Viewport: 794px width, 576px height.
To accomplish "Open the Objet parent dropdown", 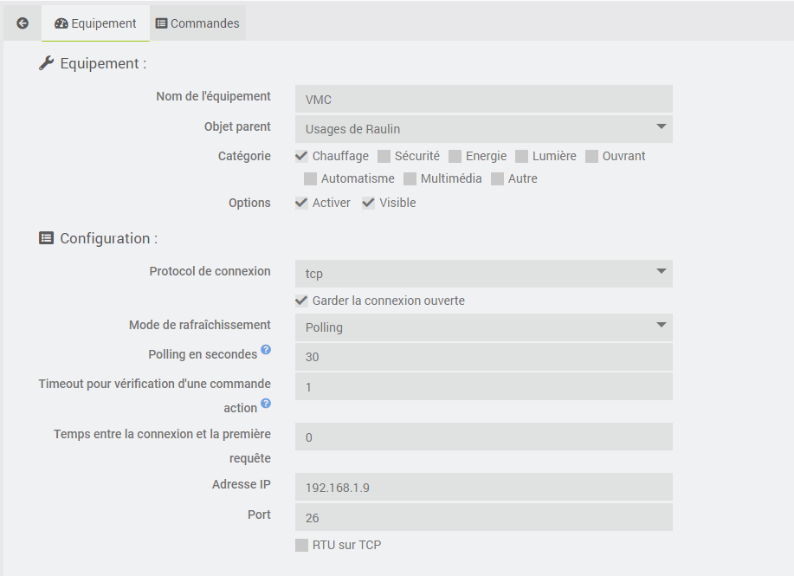I will point(483,129).
